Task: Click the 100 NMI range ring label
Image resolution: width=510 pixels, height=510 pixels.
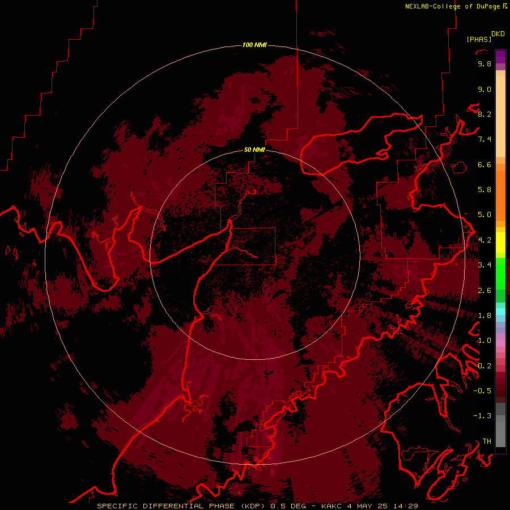Action: [254, 45]
